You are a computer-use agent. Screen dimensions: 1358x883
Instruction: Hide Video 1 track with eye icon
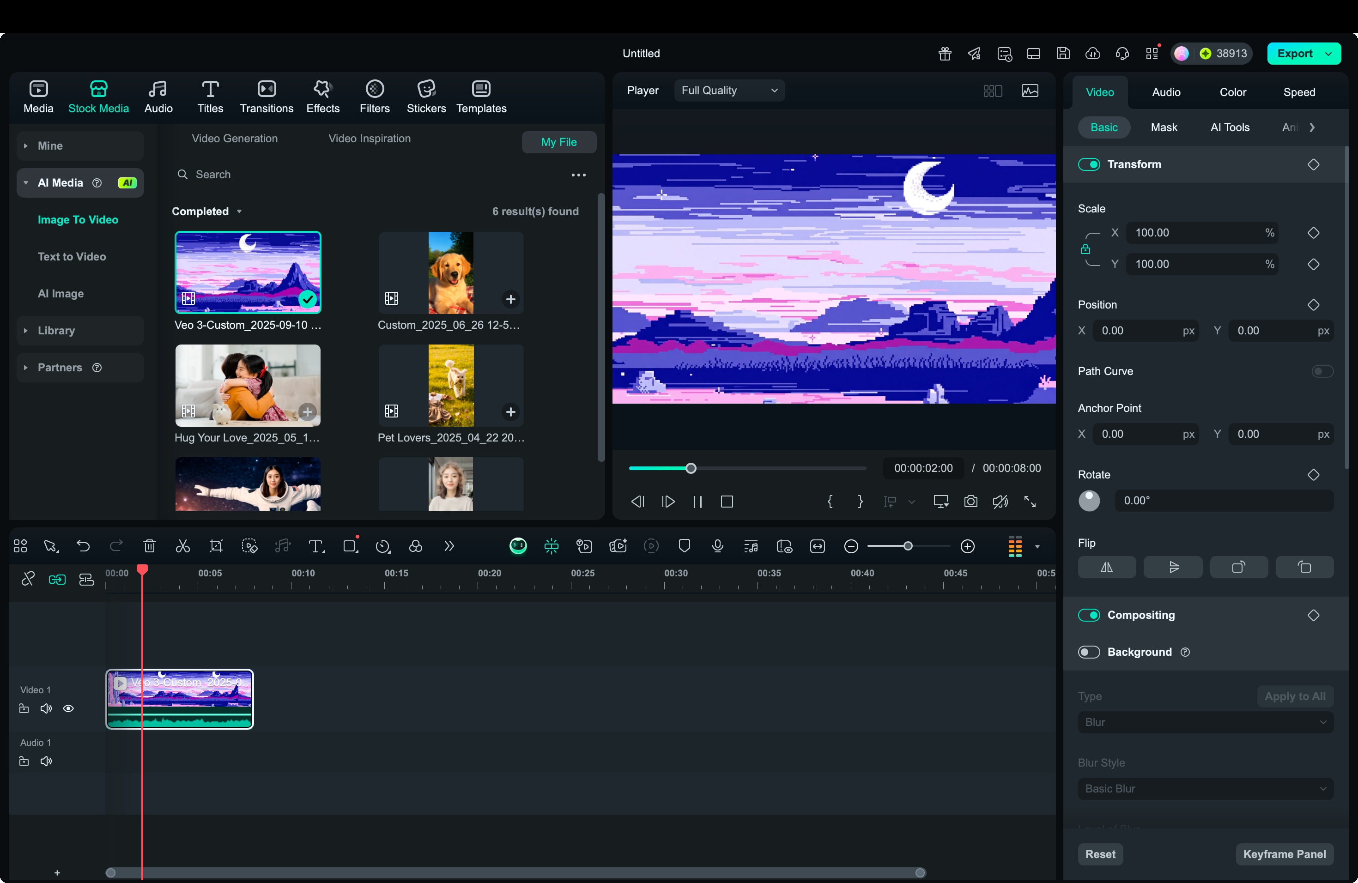pyautogui.click(x=68, y=708)
